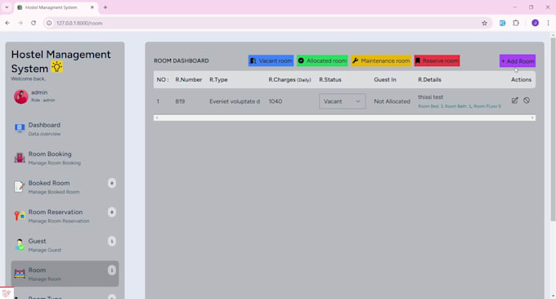Filter by Maintenance room button
This screenshot has width=556, height=299.
(381, 60)
